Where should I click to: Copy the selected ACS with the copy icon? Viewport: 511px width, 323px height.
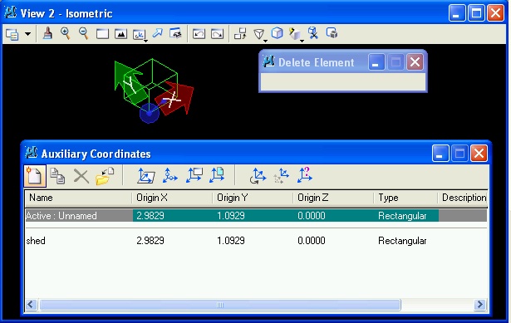coord(57,176)
